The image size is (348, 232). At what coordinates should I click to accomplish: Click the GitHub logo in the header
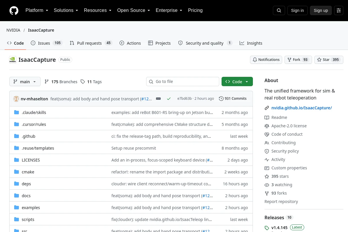[14, 10]
